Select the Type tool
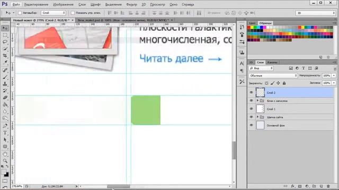 coord(5,133)
